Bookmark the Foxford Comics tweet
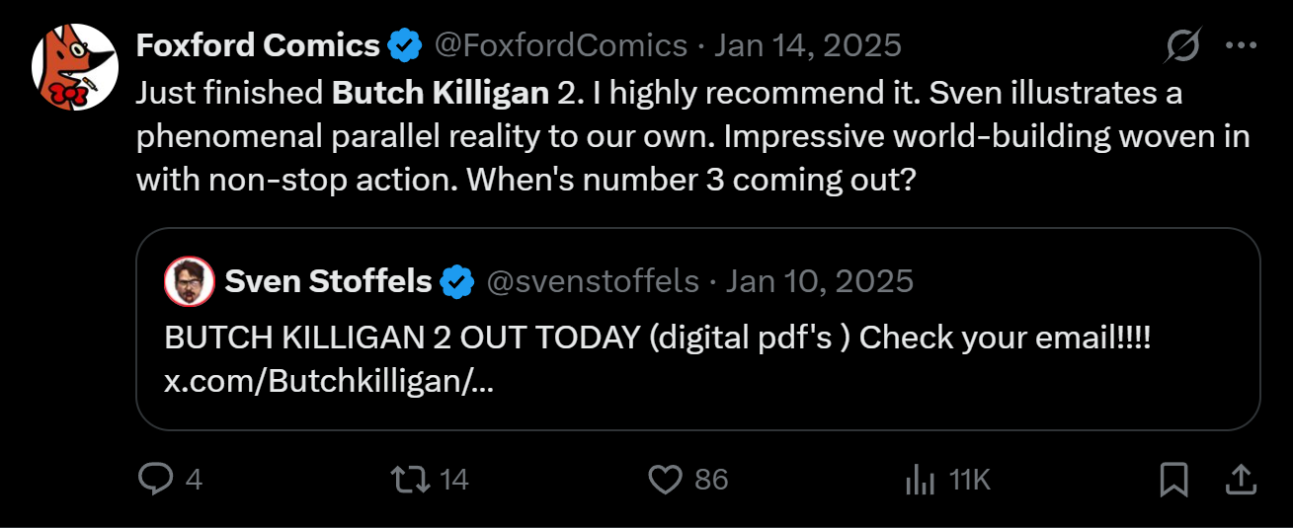1293x528 pixels. 1173,480
